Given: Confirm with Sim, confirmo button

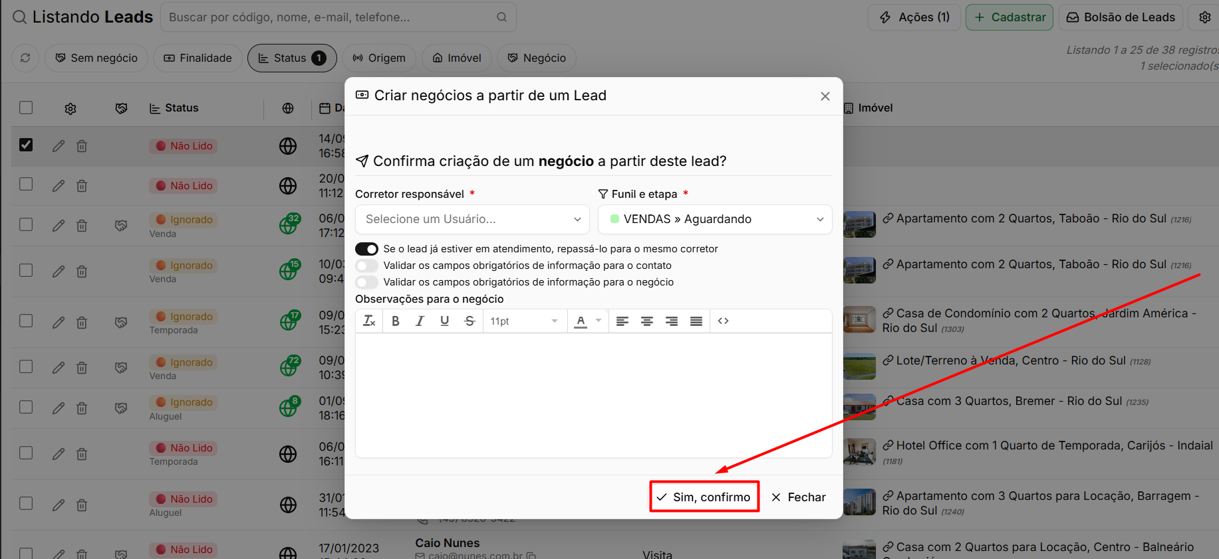Looking at the screenshot, I should (704, 497).
